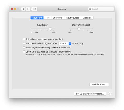Click the Key Repeat slider thumb

50,29
